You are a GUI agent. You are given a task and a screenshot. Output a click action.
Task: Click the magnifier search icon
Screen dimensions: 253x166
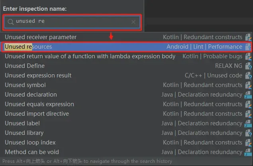click(x=11, y=22)
